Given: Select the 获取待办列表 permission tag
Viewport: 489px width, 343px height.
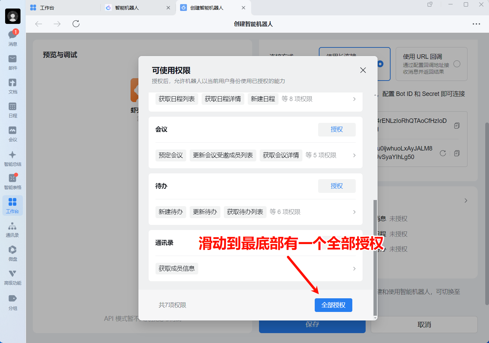Looking at the screenshot, I should tap(245, 212).
